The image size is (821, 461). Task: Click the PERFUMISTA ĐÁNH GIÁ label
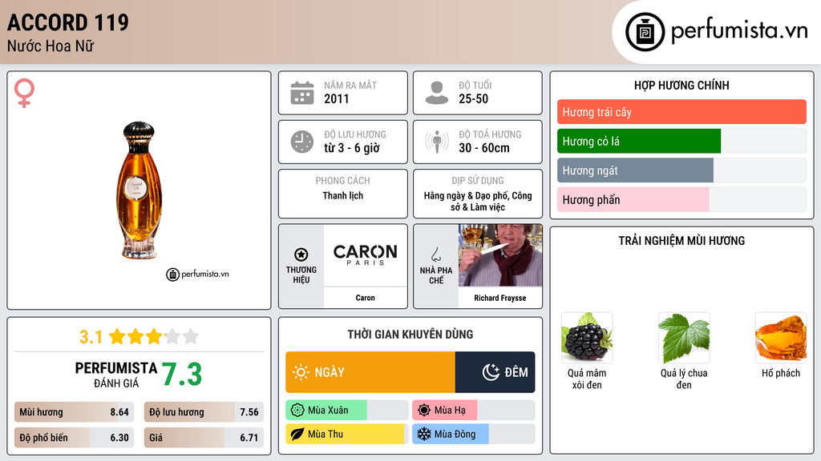(x=115, y=375)
